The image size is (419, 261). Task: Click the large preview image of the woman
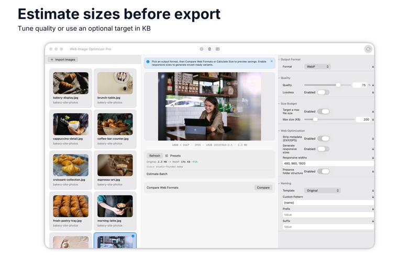210,106
